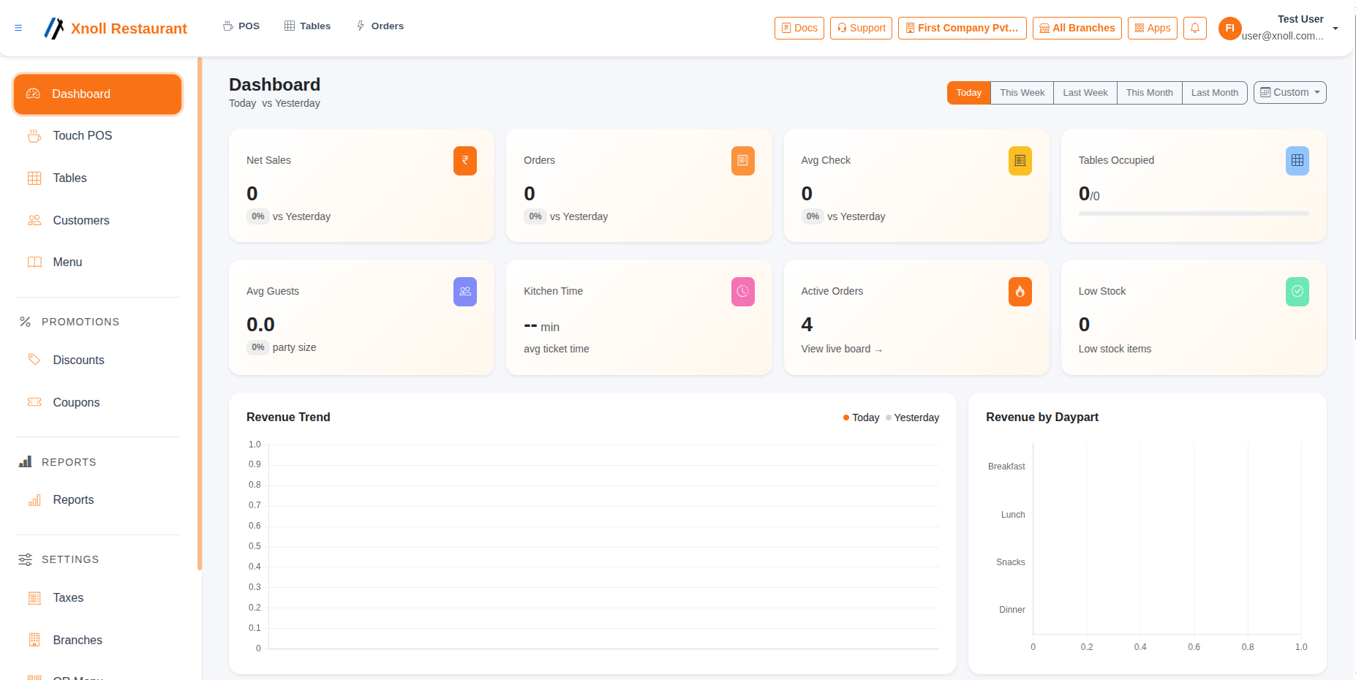
Task: Open Customers in the sidebar
Action: coord(97,221)
